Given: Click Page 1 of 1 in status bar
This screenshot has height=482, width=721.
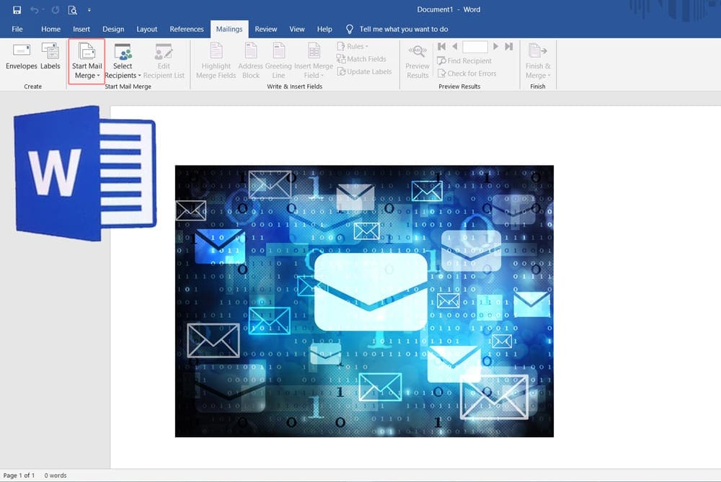Looking at the screenshot, I should click(x=19, y=476).
